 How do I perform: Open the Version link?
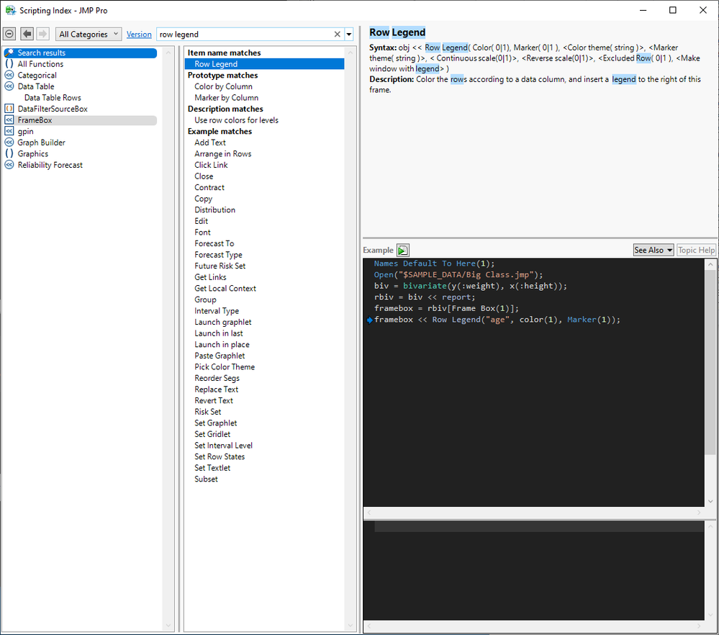pos(139,35)
